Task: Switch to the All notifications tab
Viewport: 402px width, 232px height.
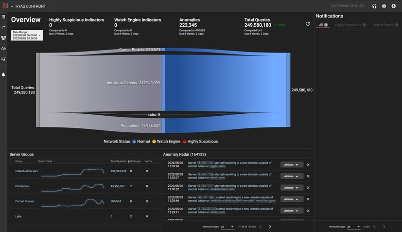Action: pos(323,25)
